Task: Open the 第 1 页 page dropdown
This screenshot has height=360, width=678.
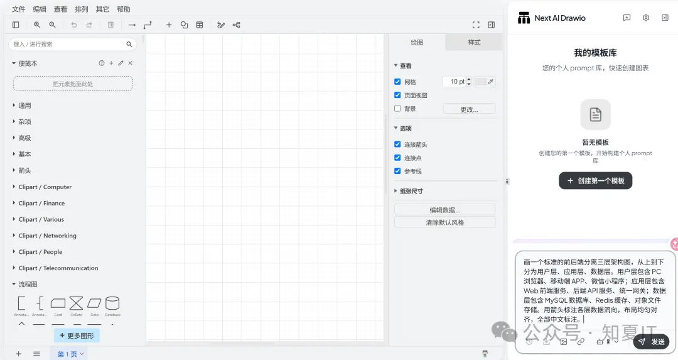Action: [70, 354]
